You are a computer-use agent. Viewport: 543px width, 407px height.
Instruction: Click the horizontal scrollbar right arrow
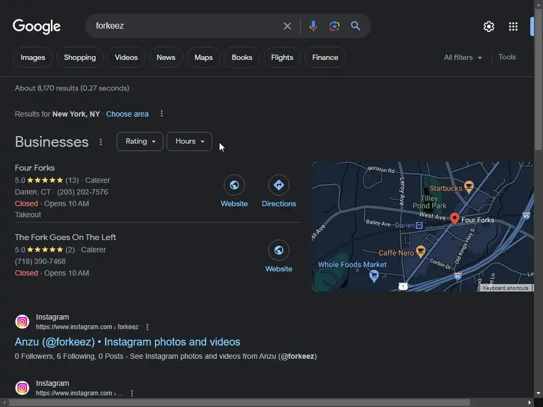[529, 403]
